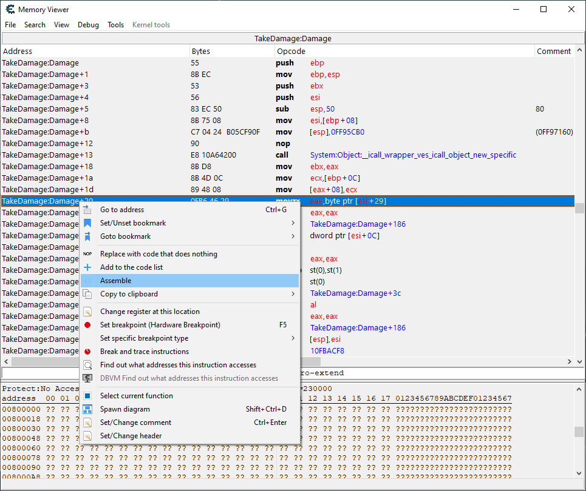Screen dimensions: 586x491
Task: Select Replace with code that does nothing
Action: point(190,254)
